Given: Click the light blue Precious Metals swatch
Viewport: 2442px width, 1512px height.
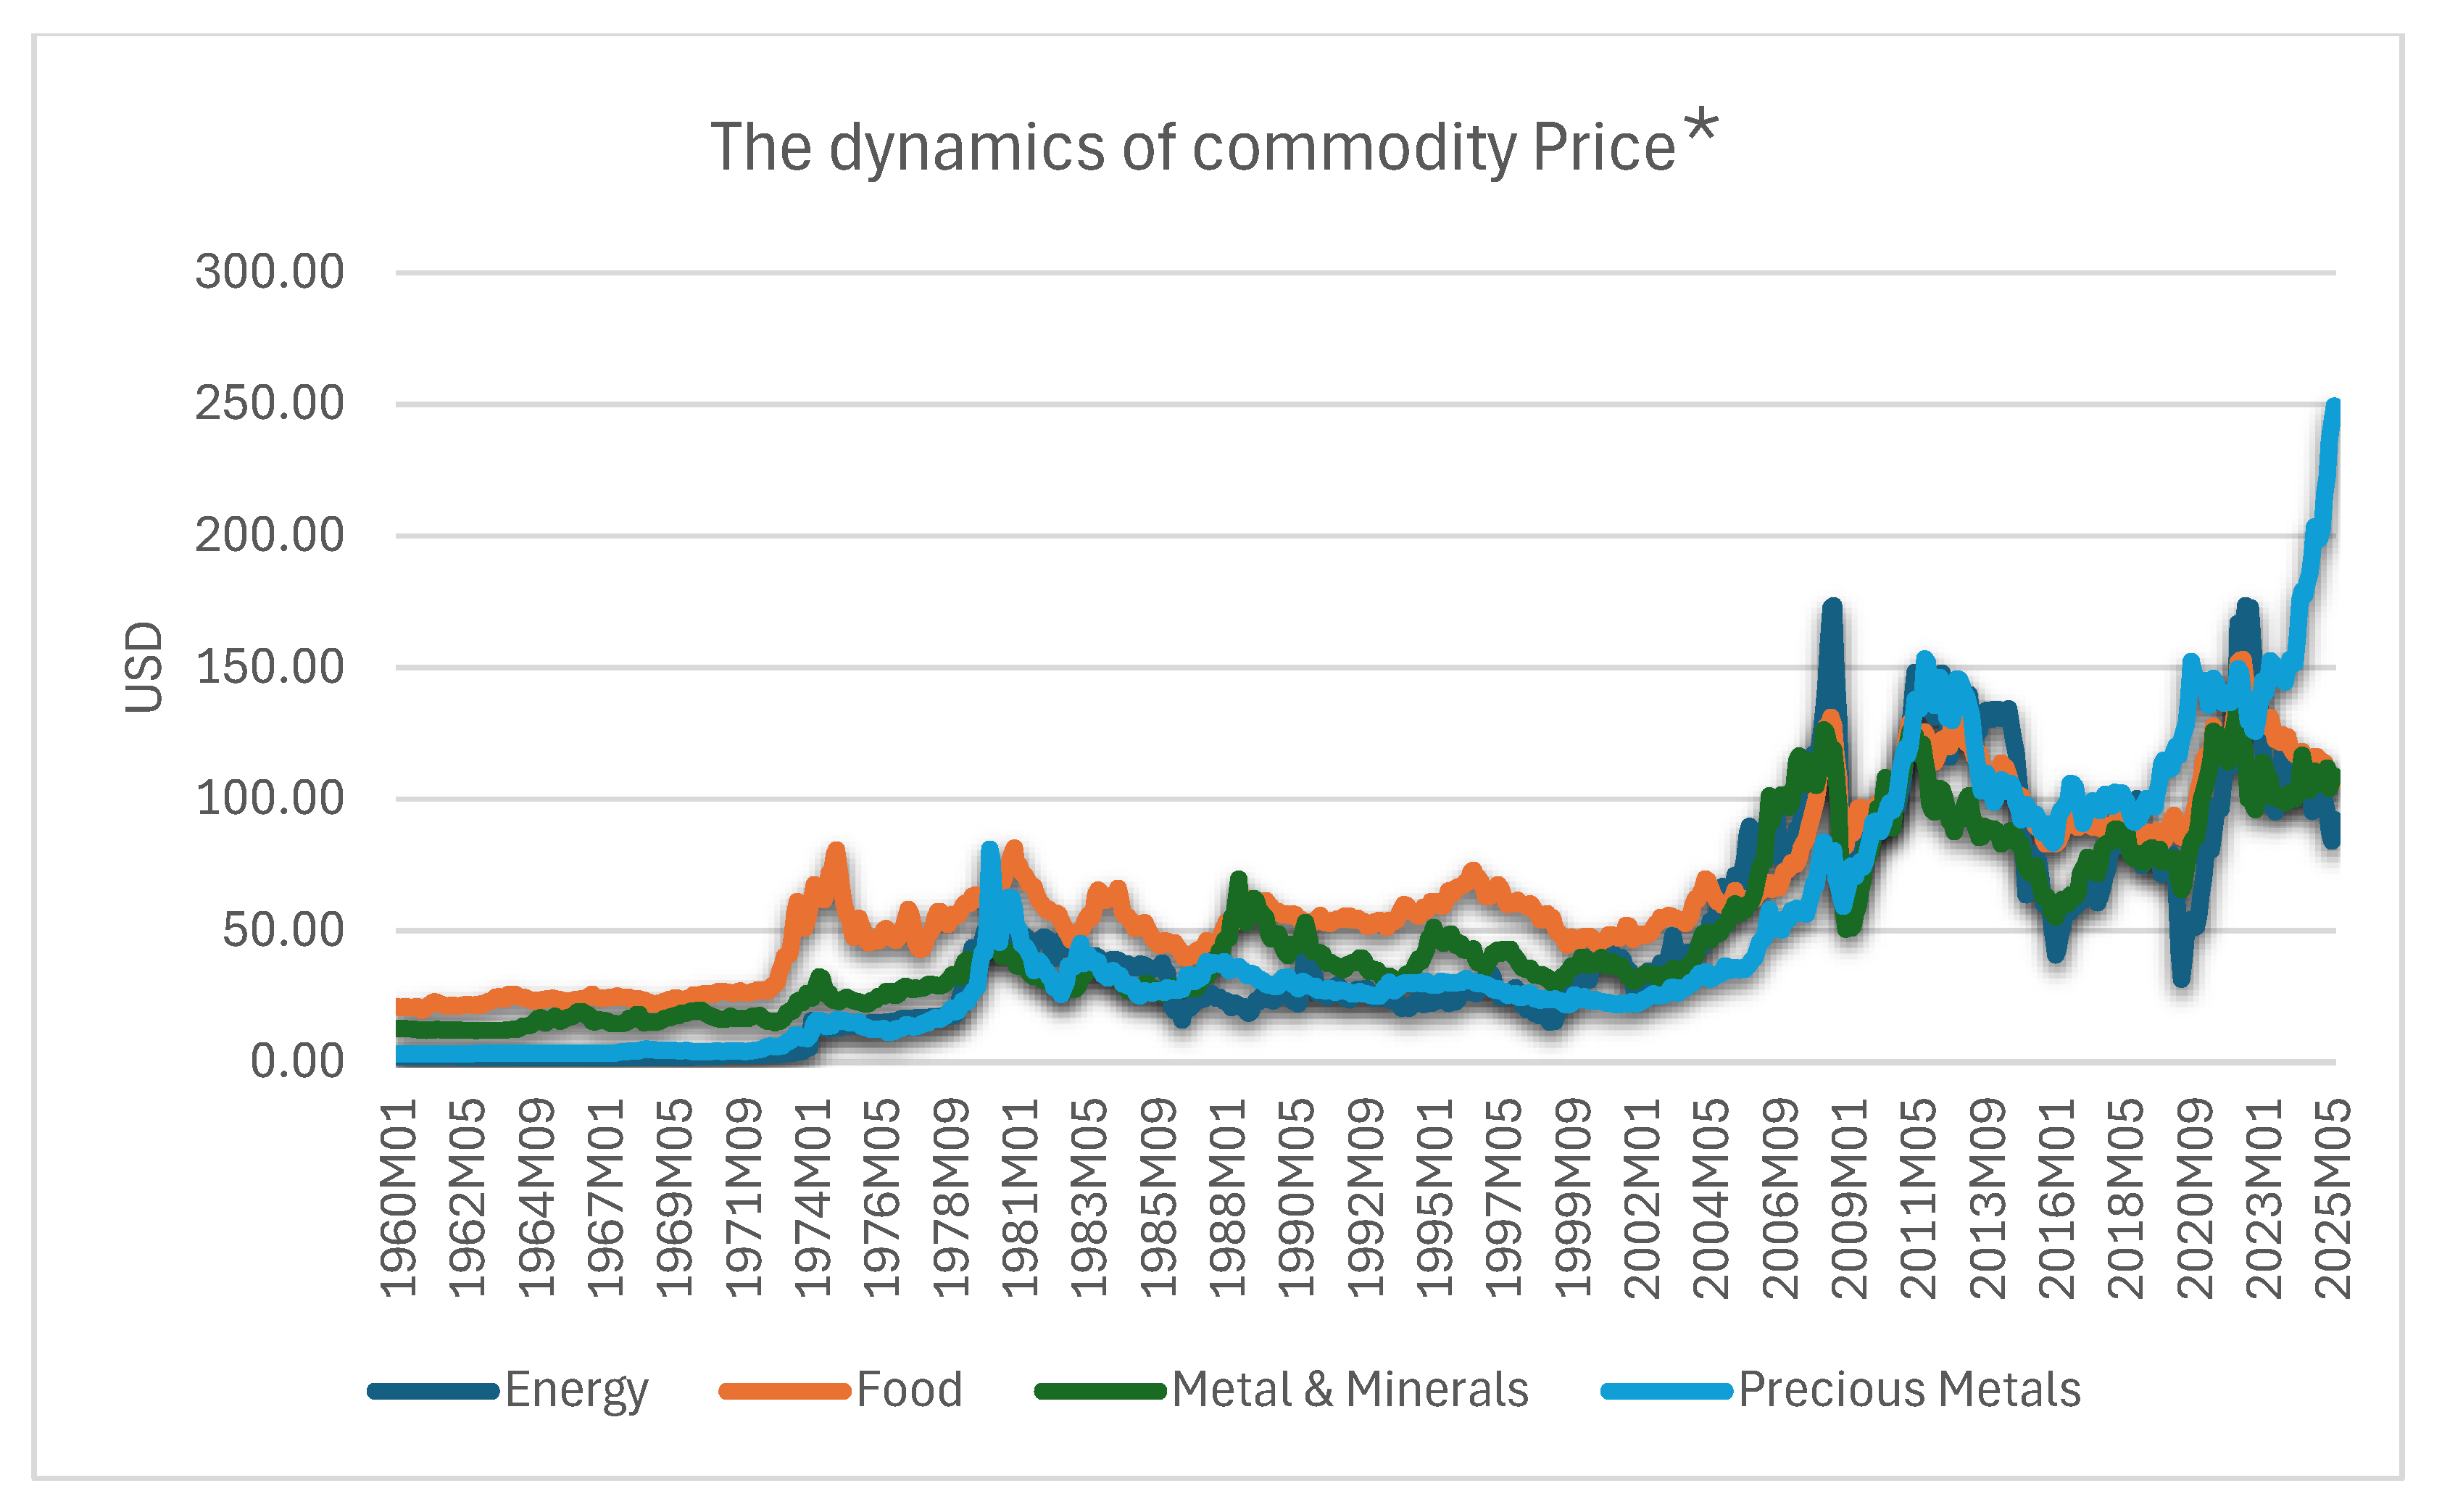Looking at the screenshot, I should pos(1667,1391).
